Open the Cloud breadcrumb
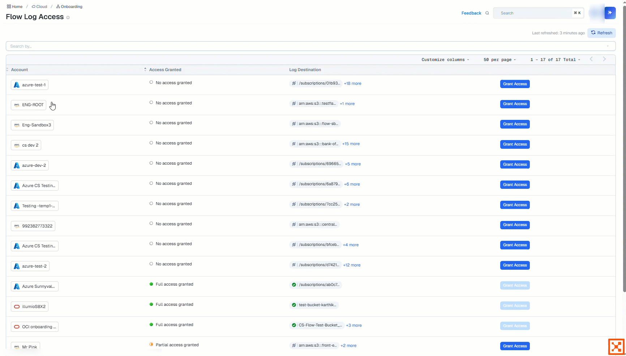This screenshot has height=356, width=626. tap(39, 6)
